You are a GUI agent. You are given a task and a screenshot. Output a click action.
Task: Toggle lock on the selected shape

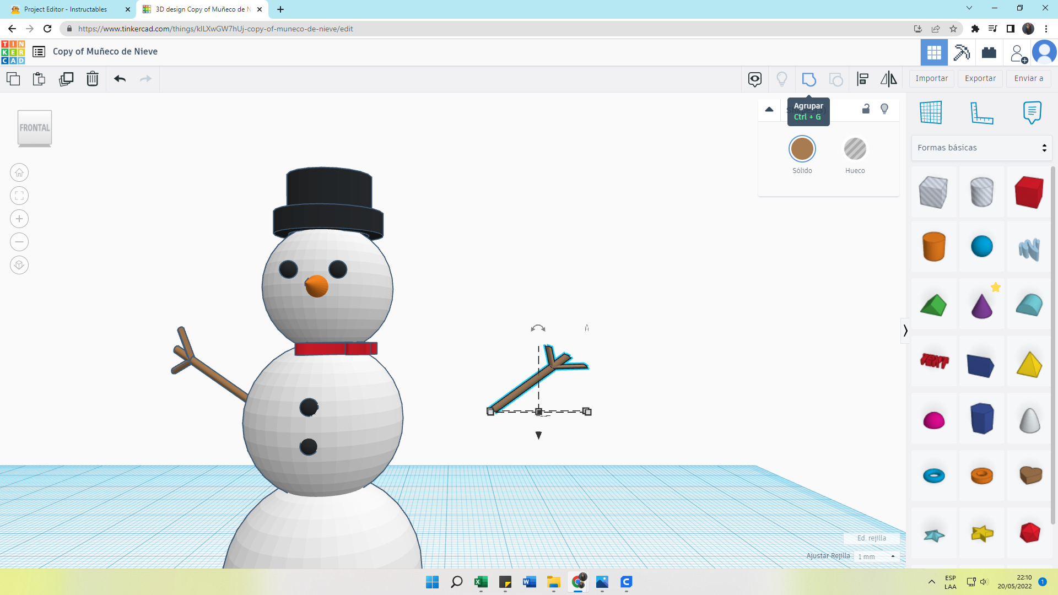coord(866,109)
